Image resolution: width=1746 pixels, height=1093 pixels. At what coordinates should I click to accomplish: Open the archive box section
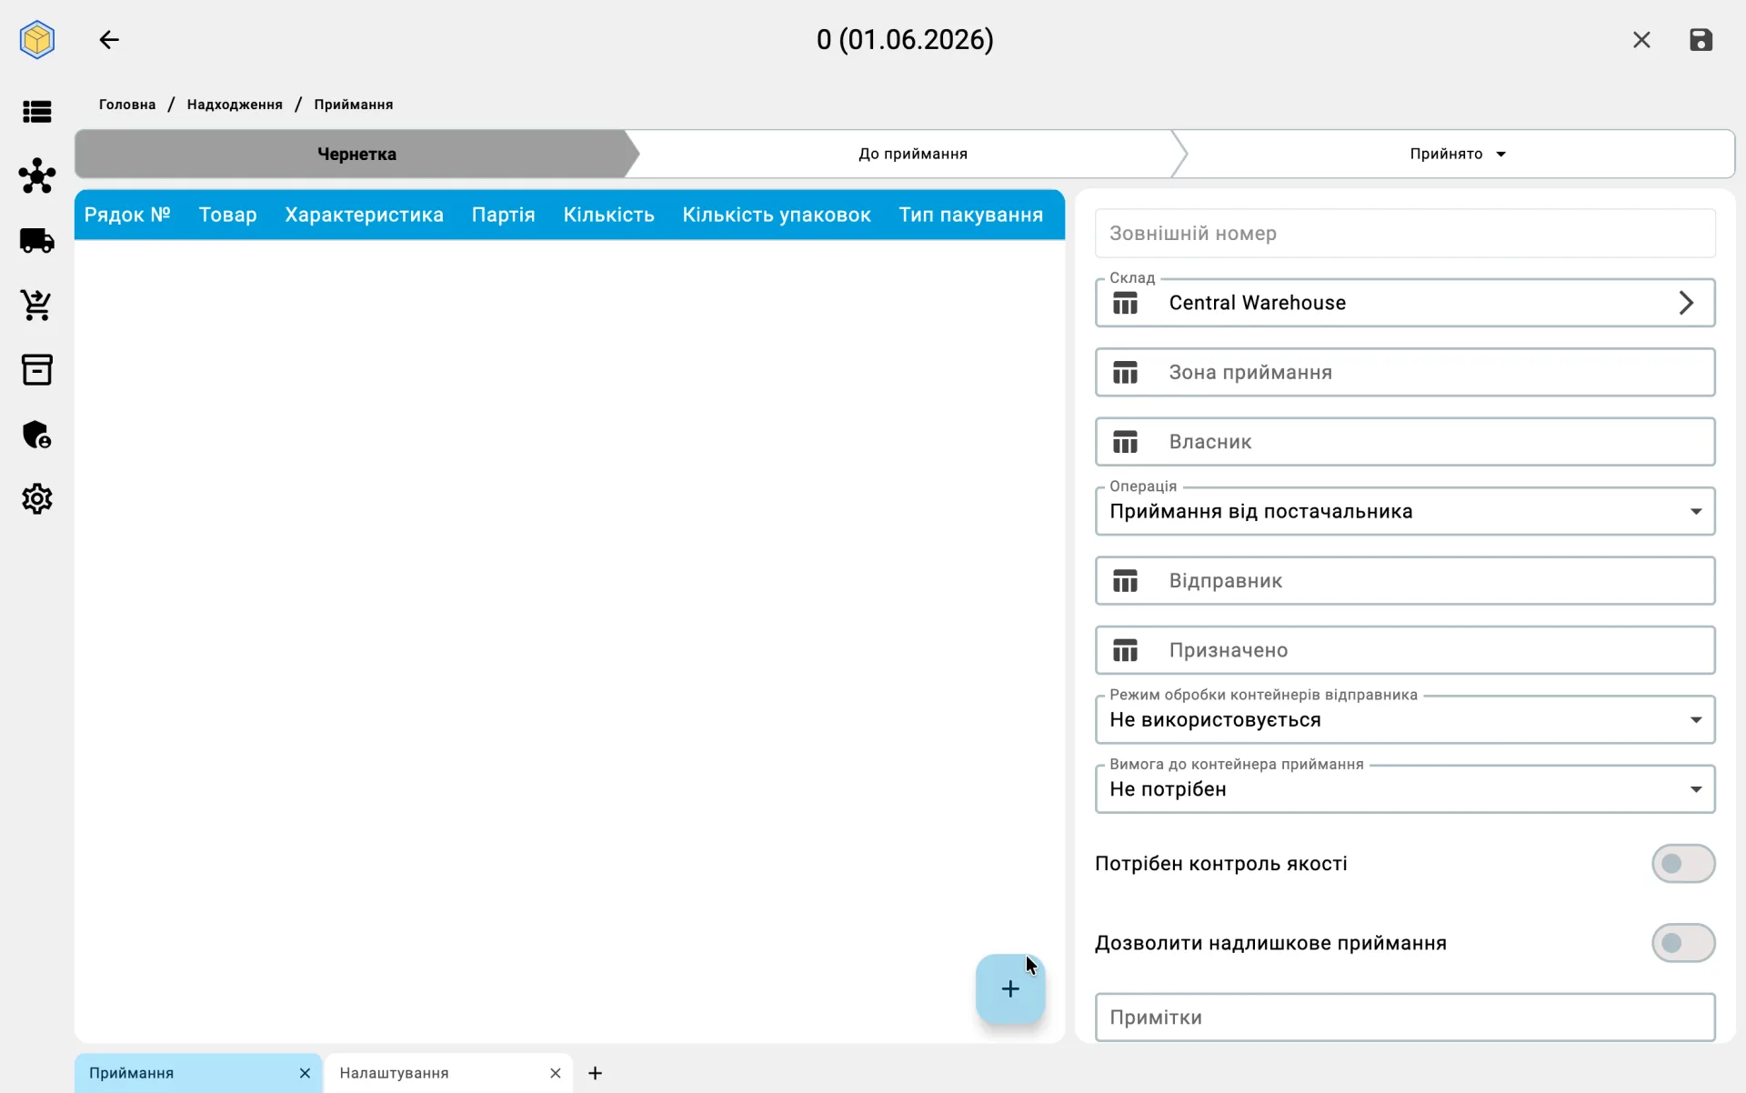point(37,370)
